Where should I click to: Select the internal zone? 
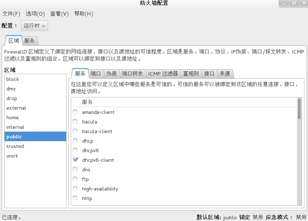pos(35,127)
